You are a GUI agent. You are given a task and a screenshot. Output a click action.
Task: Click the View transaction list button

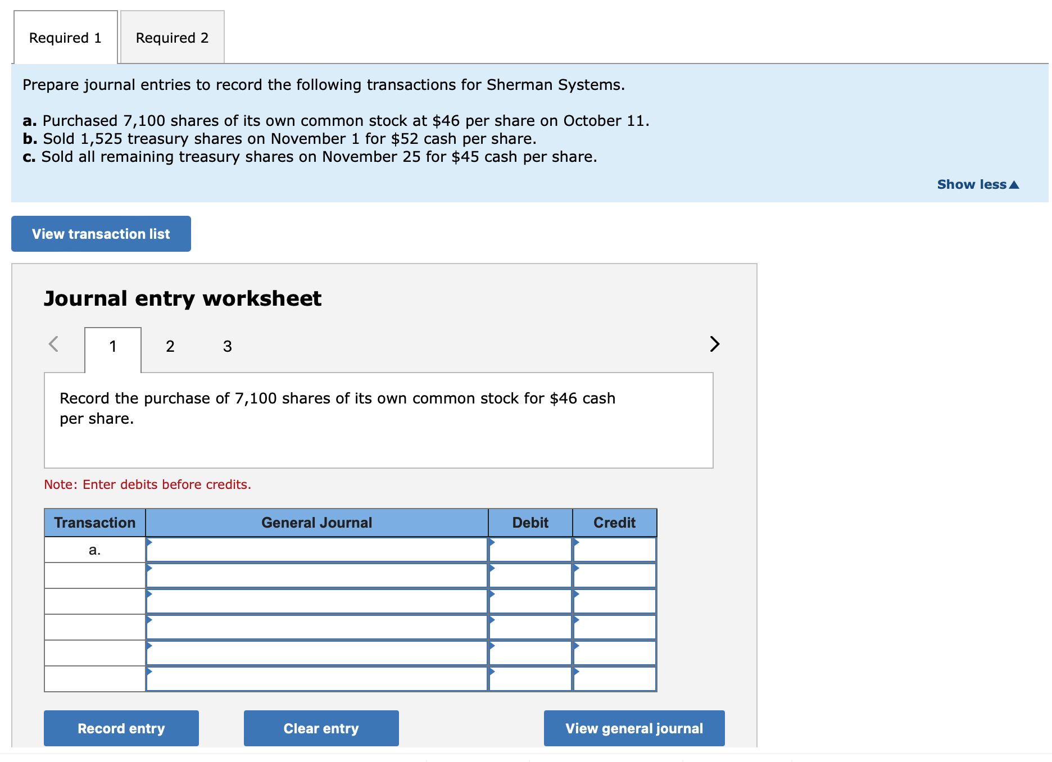(101, 234)
